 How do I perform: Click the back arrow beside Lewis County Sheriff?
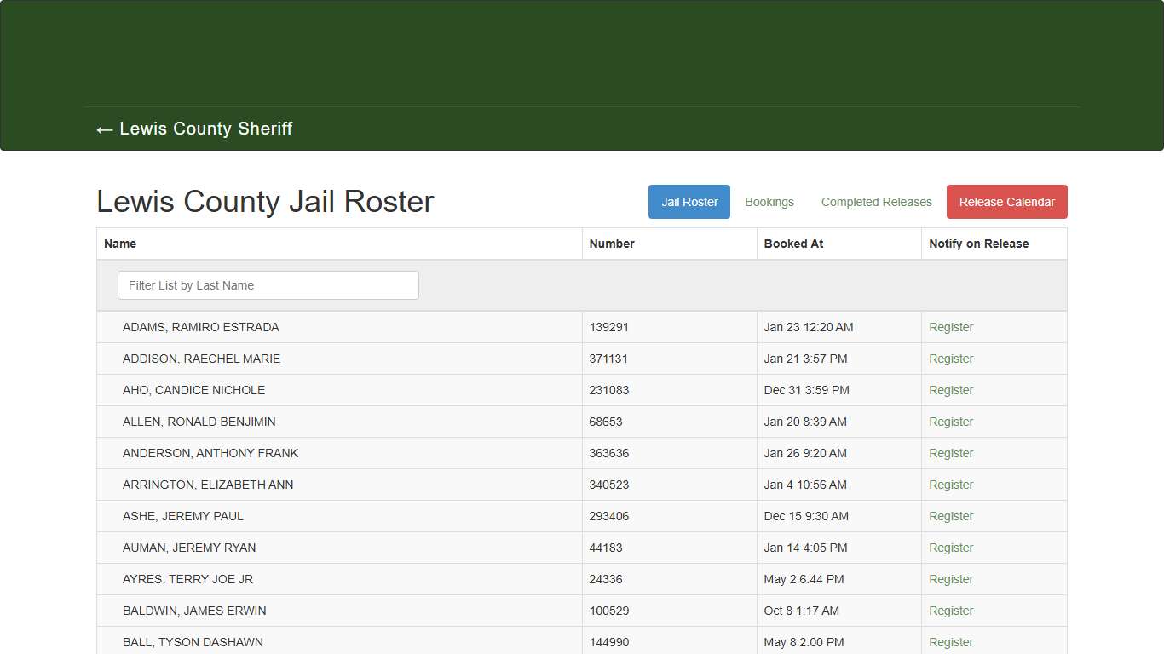tap(103, 129)
